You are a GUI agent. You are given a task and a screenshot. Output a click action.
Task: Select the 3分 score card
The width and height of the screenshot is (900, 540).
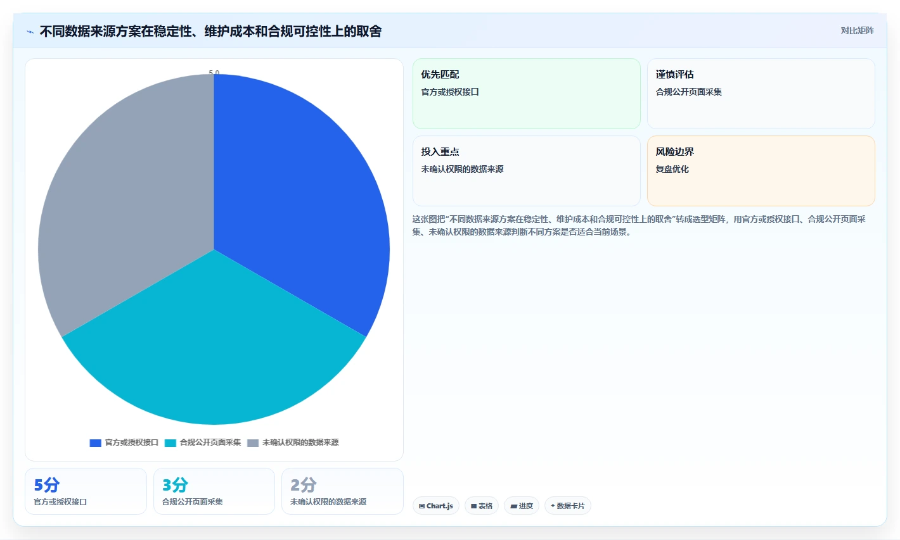click(x=214, y=491)
